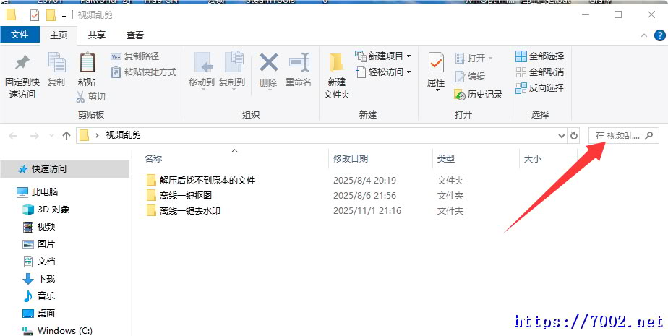Click the Forward navigation arrow

click(34, 136)
